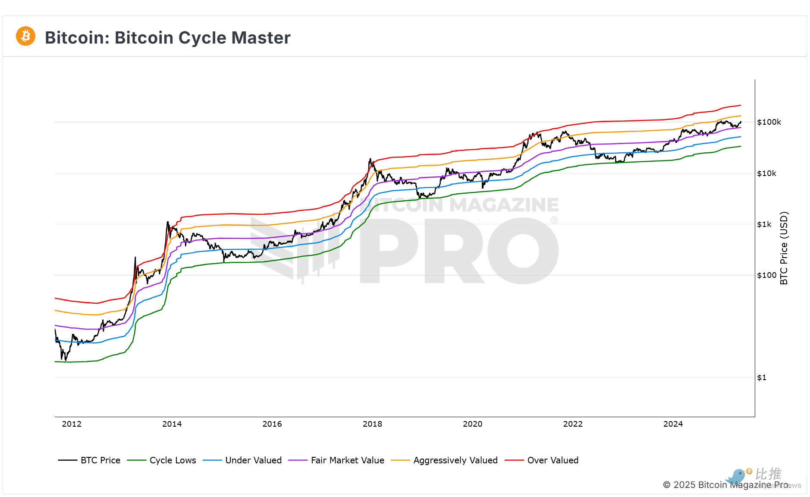The width and height of the screenshot is (810, 497).
Task: Click the red Over Valued legend line
Action: pos(514,460)
